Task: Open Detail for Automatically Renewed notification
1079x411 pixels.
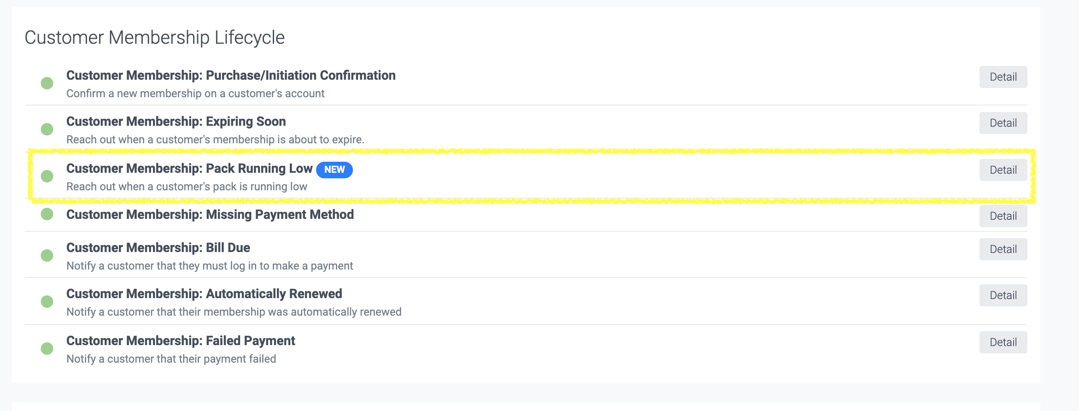Action: pos(1003,295)
